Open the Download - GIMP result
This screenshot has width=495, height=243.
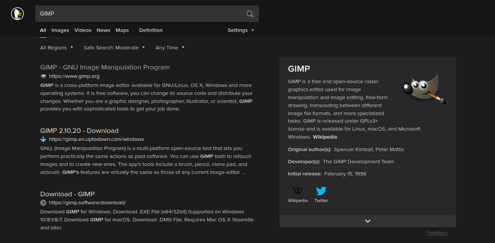click(x=68, y=194)
